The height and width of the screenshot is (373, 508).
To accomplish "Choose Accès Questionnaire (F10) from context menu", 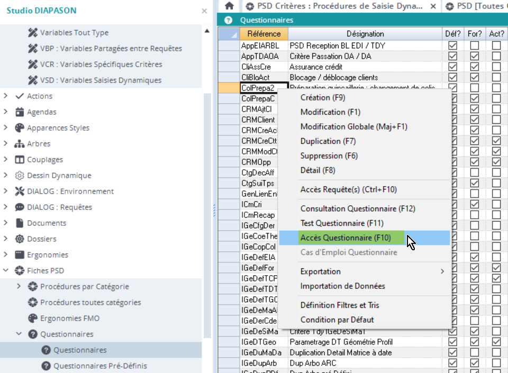I will tap(342, 238).
